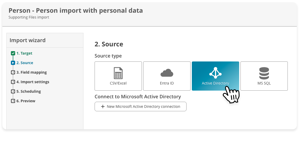The height and width of the screenshot is (142, 300).
Task: Click the CSV/Excel spreadsheet icon
Action: (118, 73)
